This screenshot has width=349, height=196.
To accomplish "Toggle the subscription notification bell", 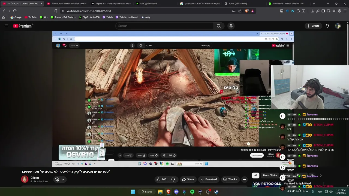I will click(57, 179).
